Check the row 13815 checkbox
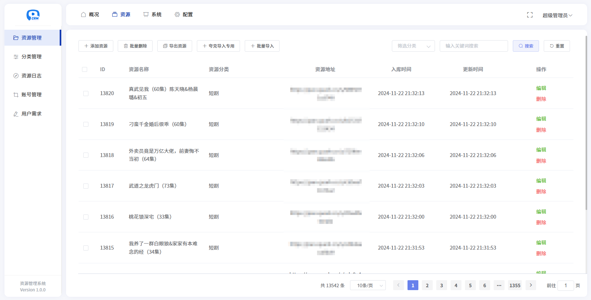 [x=86, y=248]
